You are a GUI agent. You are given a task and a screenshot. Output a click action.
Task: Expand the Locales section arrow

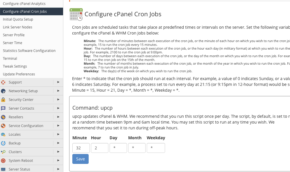tap(58, 134)
